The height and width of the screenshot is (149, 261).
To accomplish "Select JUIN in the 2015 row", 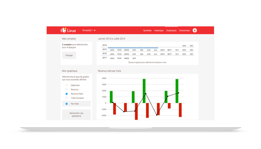I will [149, 50].
